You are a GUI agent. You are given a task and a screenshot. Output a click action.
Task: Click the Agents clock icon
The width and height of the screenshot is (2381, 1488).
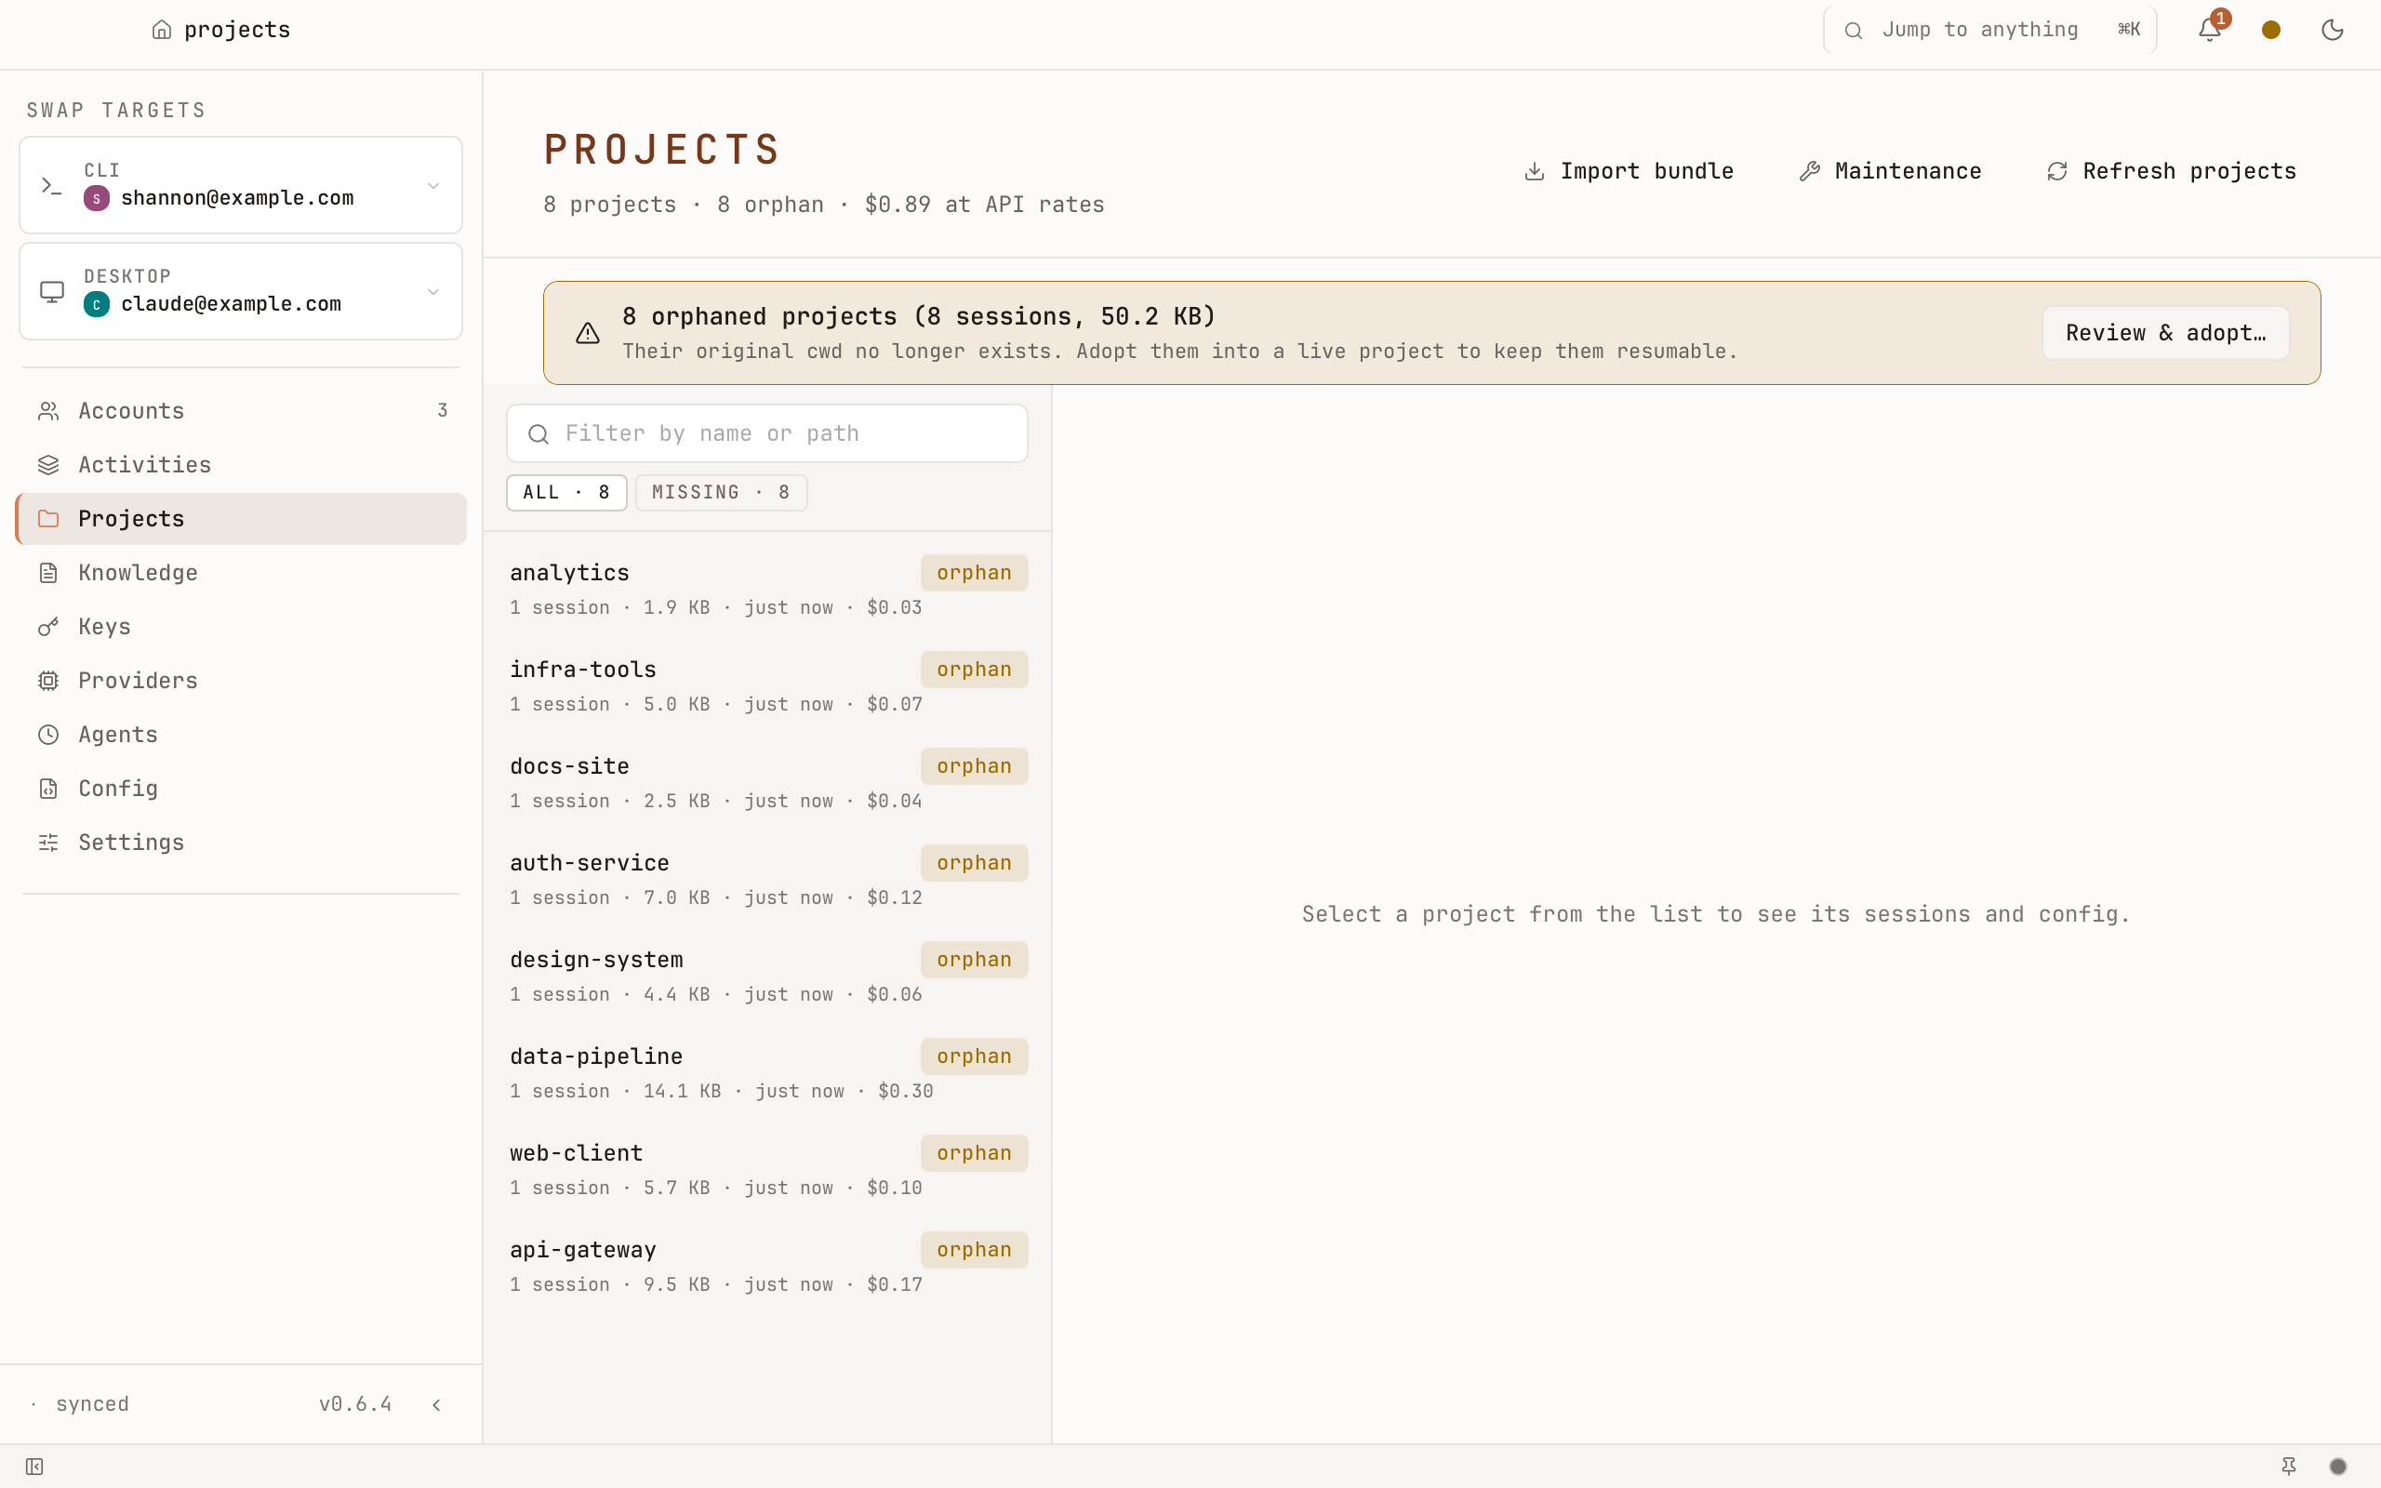[x=48, y=735]
